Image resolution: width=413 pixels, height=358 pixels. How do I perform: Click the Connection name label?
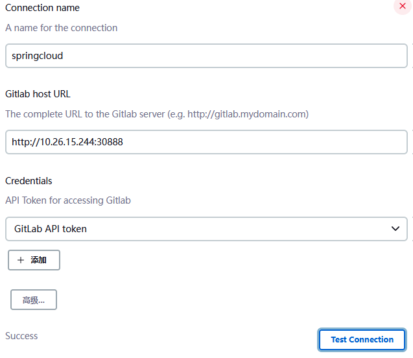42,8
